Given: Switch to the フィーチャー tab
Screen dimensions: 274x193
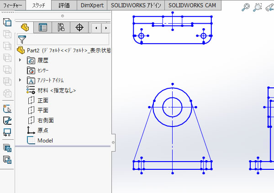Looking at the screenshot, I should [13, 5].
